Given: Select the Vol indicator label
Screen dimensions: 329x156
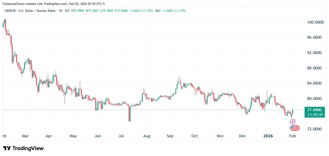Looking at the screenshot, I should pos(157,11).
